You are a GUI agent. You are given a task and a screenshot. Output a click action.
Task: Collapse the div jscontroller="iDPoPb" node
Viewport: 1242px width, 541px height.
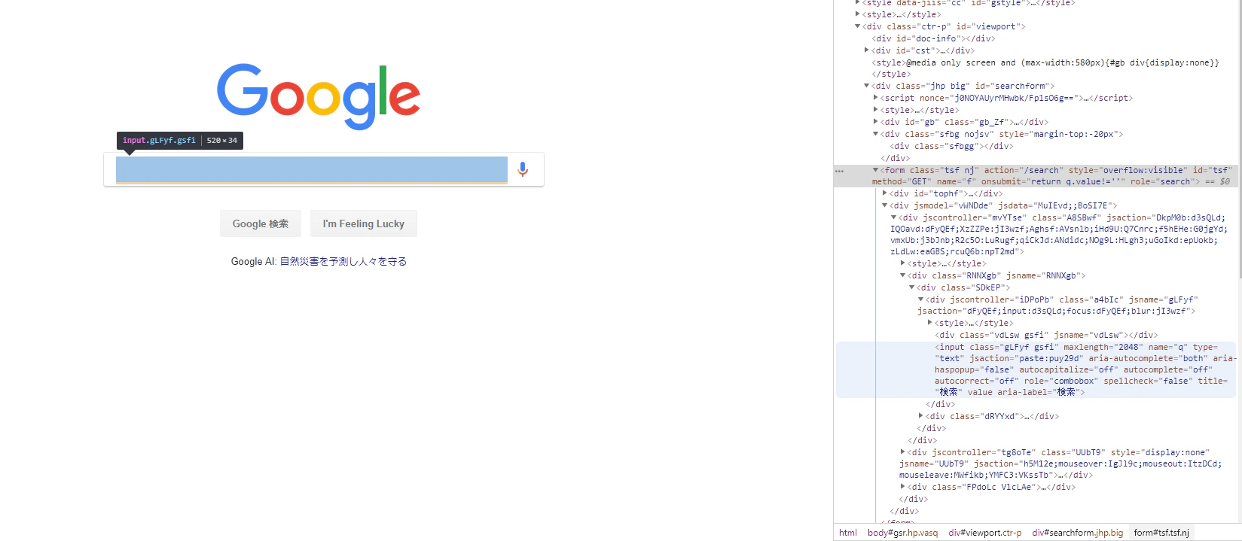point(920,299)
